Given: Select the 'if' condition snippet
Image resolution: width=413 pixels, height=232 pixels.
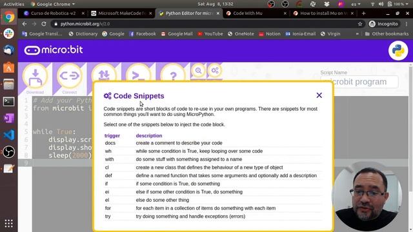Looking at the screenshot, I should pos(213,184).
